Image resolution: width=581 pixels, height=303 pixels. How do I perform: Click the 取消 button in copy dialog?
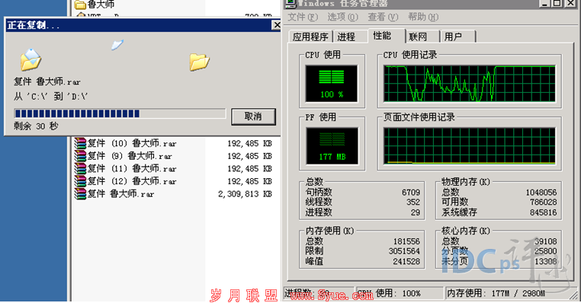point(253,116)
